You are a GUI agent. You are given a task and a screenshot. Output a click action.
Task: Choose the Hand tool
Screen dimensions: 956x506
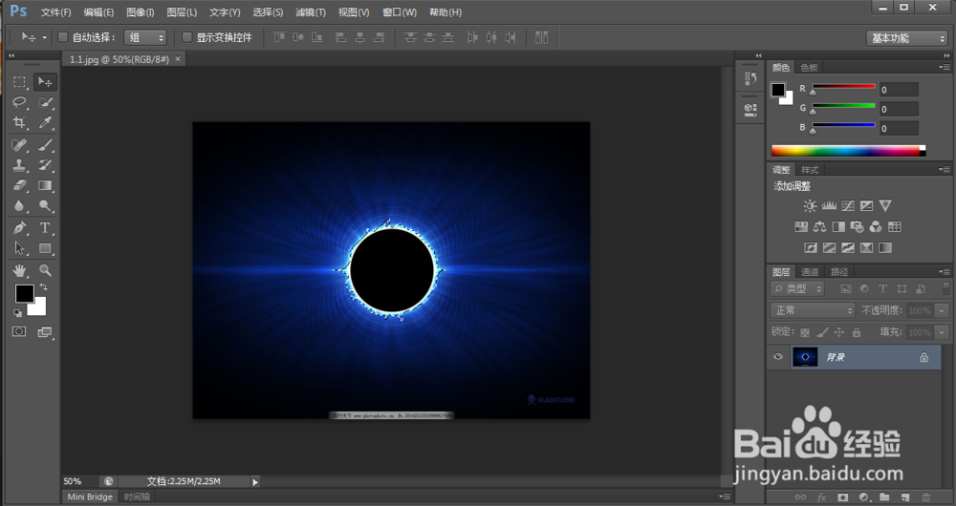19,270
